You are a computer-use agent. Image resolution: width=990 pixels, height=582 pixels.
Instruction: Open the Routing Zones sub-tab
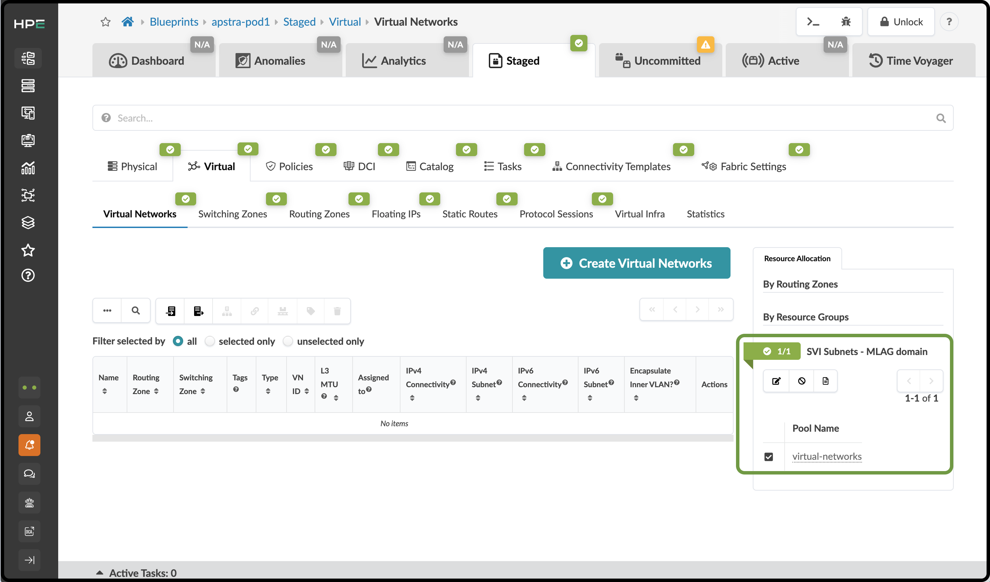pyautogui.click(x=319, y=214)
